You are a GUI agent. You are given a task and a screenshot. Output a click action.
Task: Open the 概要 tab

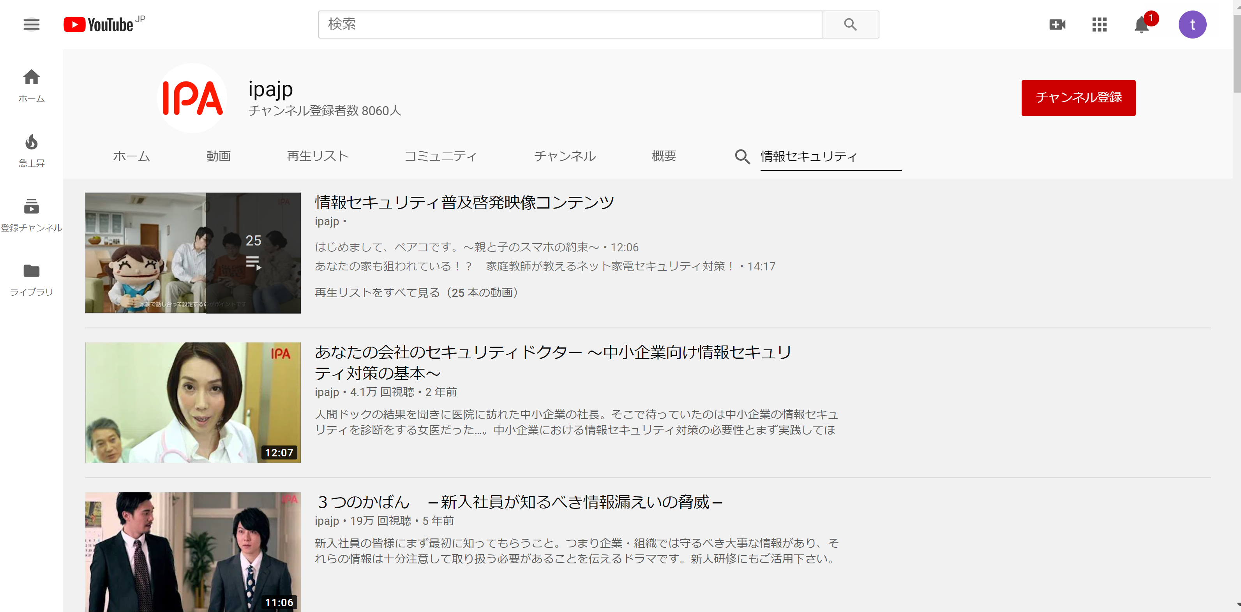pyautogui.click(x=664, y=156)
